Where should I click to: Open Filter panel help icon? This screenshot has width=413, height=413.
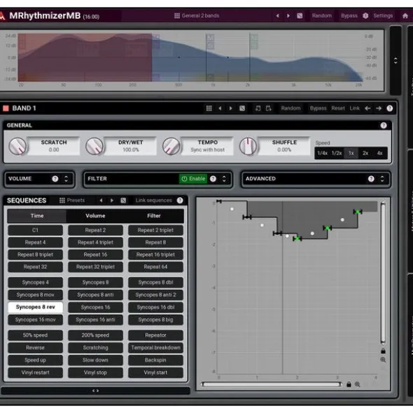point(213,179)
